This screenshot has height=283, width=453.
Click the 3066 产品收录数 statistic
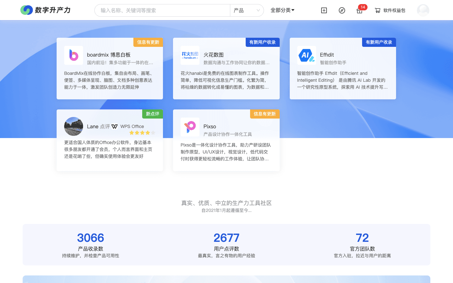[x=91, y=245]
